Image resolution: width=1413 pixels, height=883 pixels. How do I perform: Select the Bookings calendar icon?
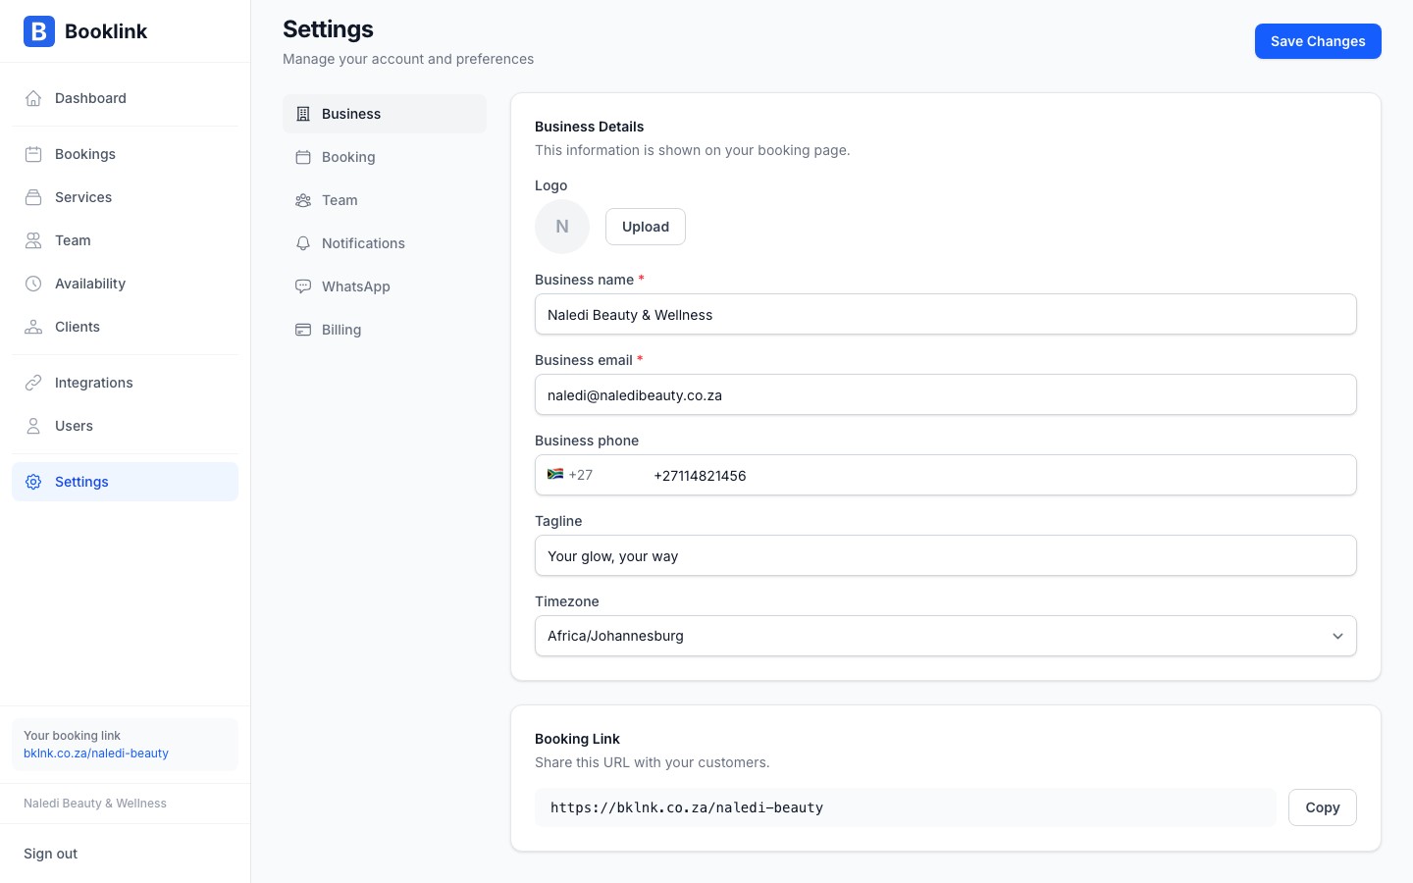coord(33,154)
